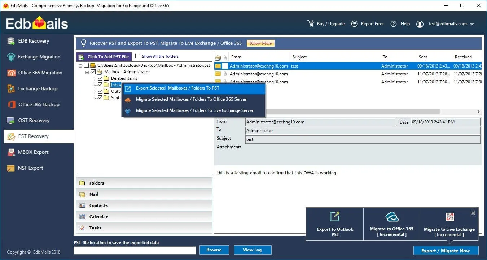Screen dimensions: 487x260
Task: Click the attachment paperclip column header
Action: pyautogui.click(x=225, y=57)
